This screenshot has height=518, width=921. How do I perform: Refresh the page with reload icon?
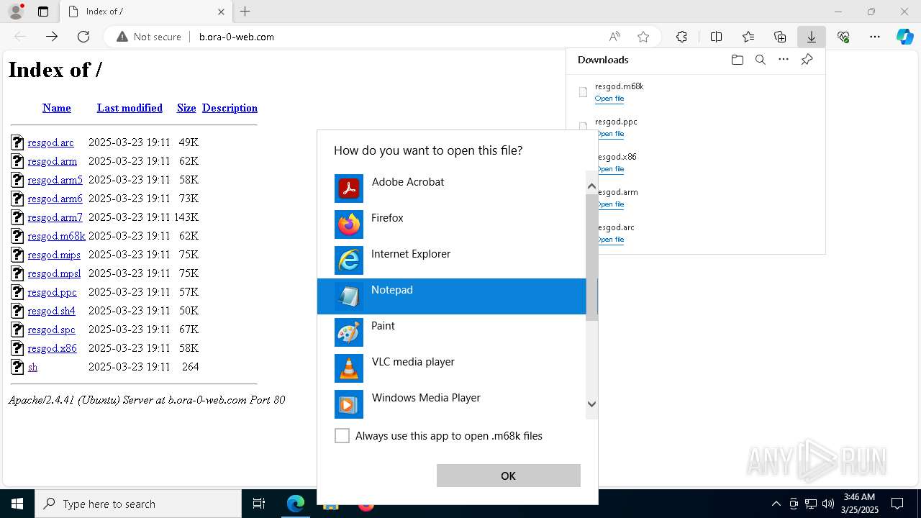(83, 37)
